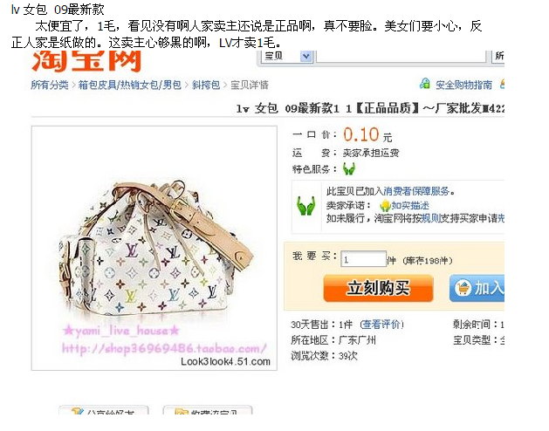Click the 如实描述 flower icon

pyautogui.click(x=385, y=206)
